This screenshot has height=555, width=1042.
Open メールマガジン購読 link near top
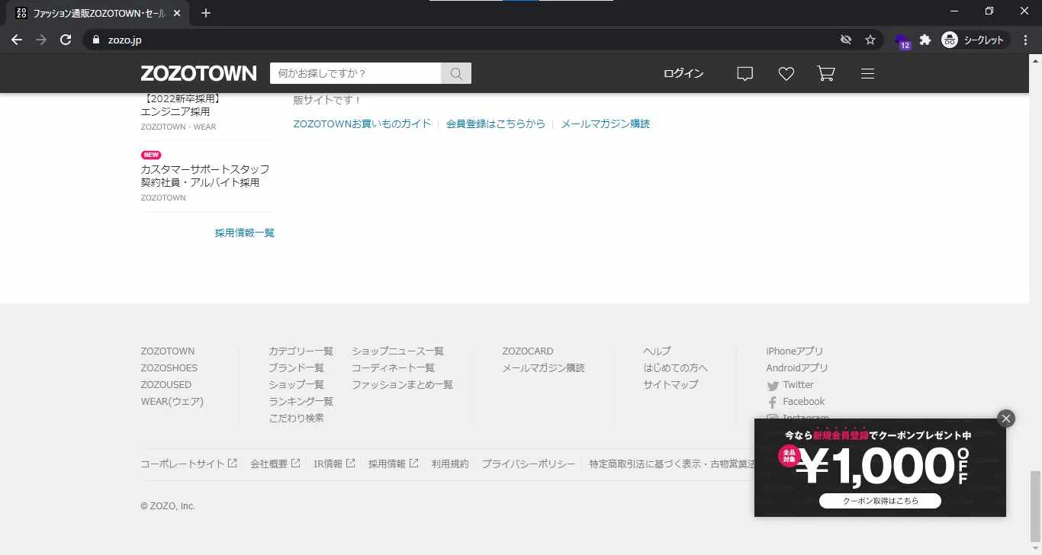(606, 124)
